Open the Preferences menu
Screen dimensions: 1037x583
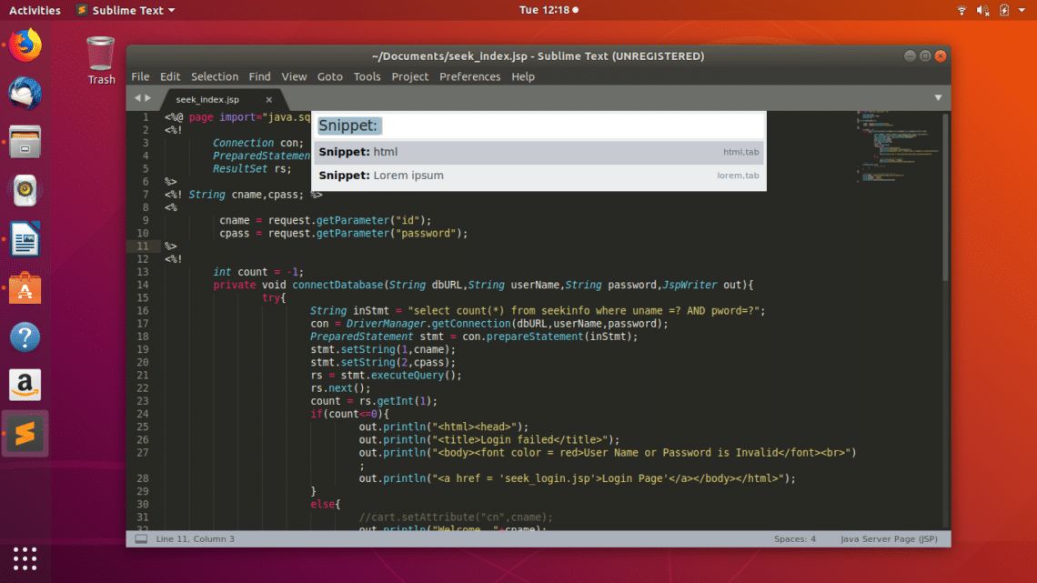[469, 76]
